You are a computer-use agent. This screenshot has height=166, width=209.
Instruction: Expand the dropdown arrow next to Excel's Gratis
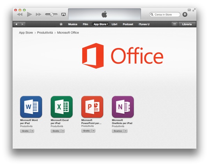pos(63,131)
